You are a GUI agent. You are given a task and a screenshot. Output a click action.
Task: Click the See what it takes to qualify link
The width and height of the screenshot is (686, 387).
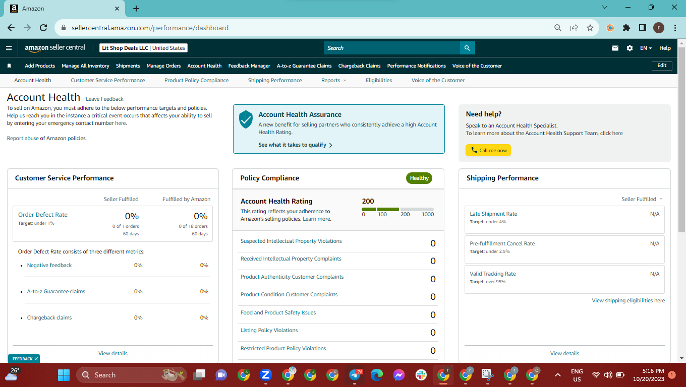coord(296,145)
